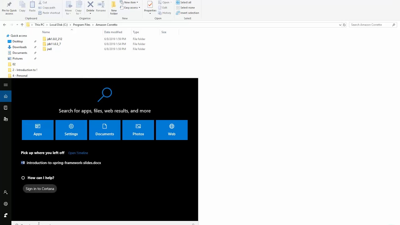Image resolution: width=400 pixels, height=225 pixels.
Task: Filter search by Photos tile
Action: [x=138, y=130]
